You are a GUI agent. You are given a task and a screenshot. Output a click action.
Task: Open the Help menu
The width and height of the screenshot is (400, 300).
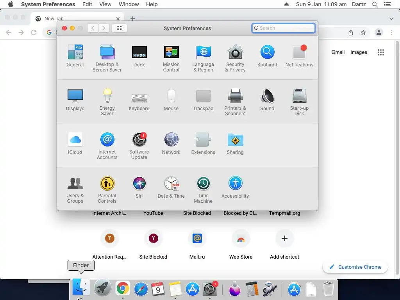[x=152, y=4]
